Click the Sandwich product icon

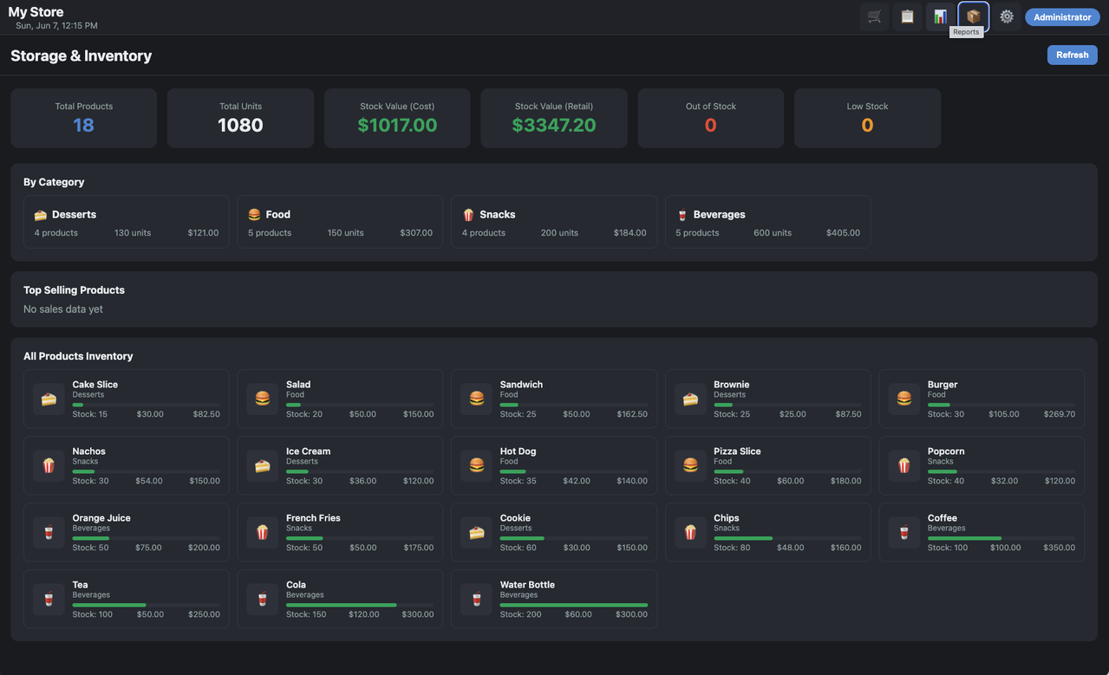point(476,399)
